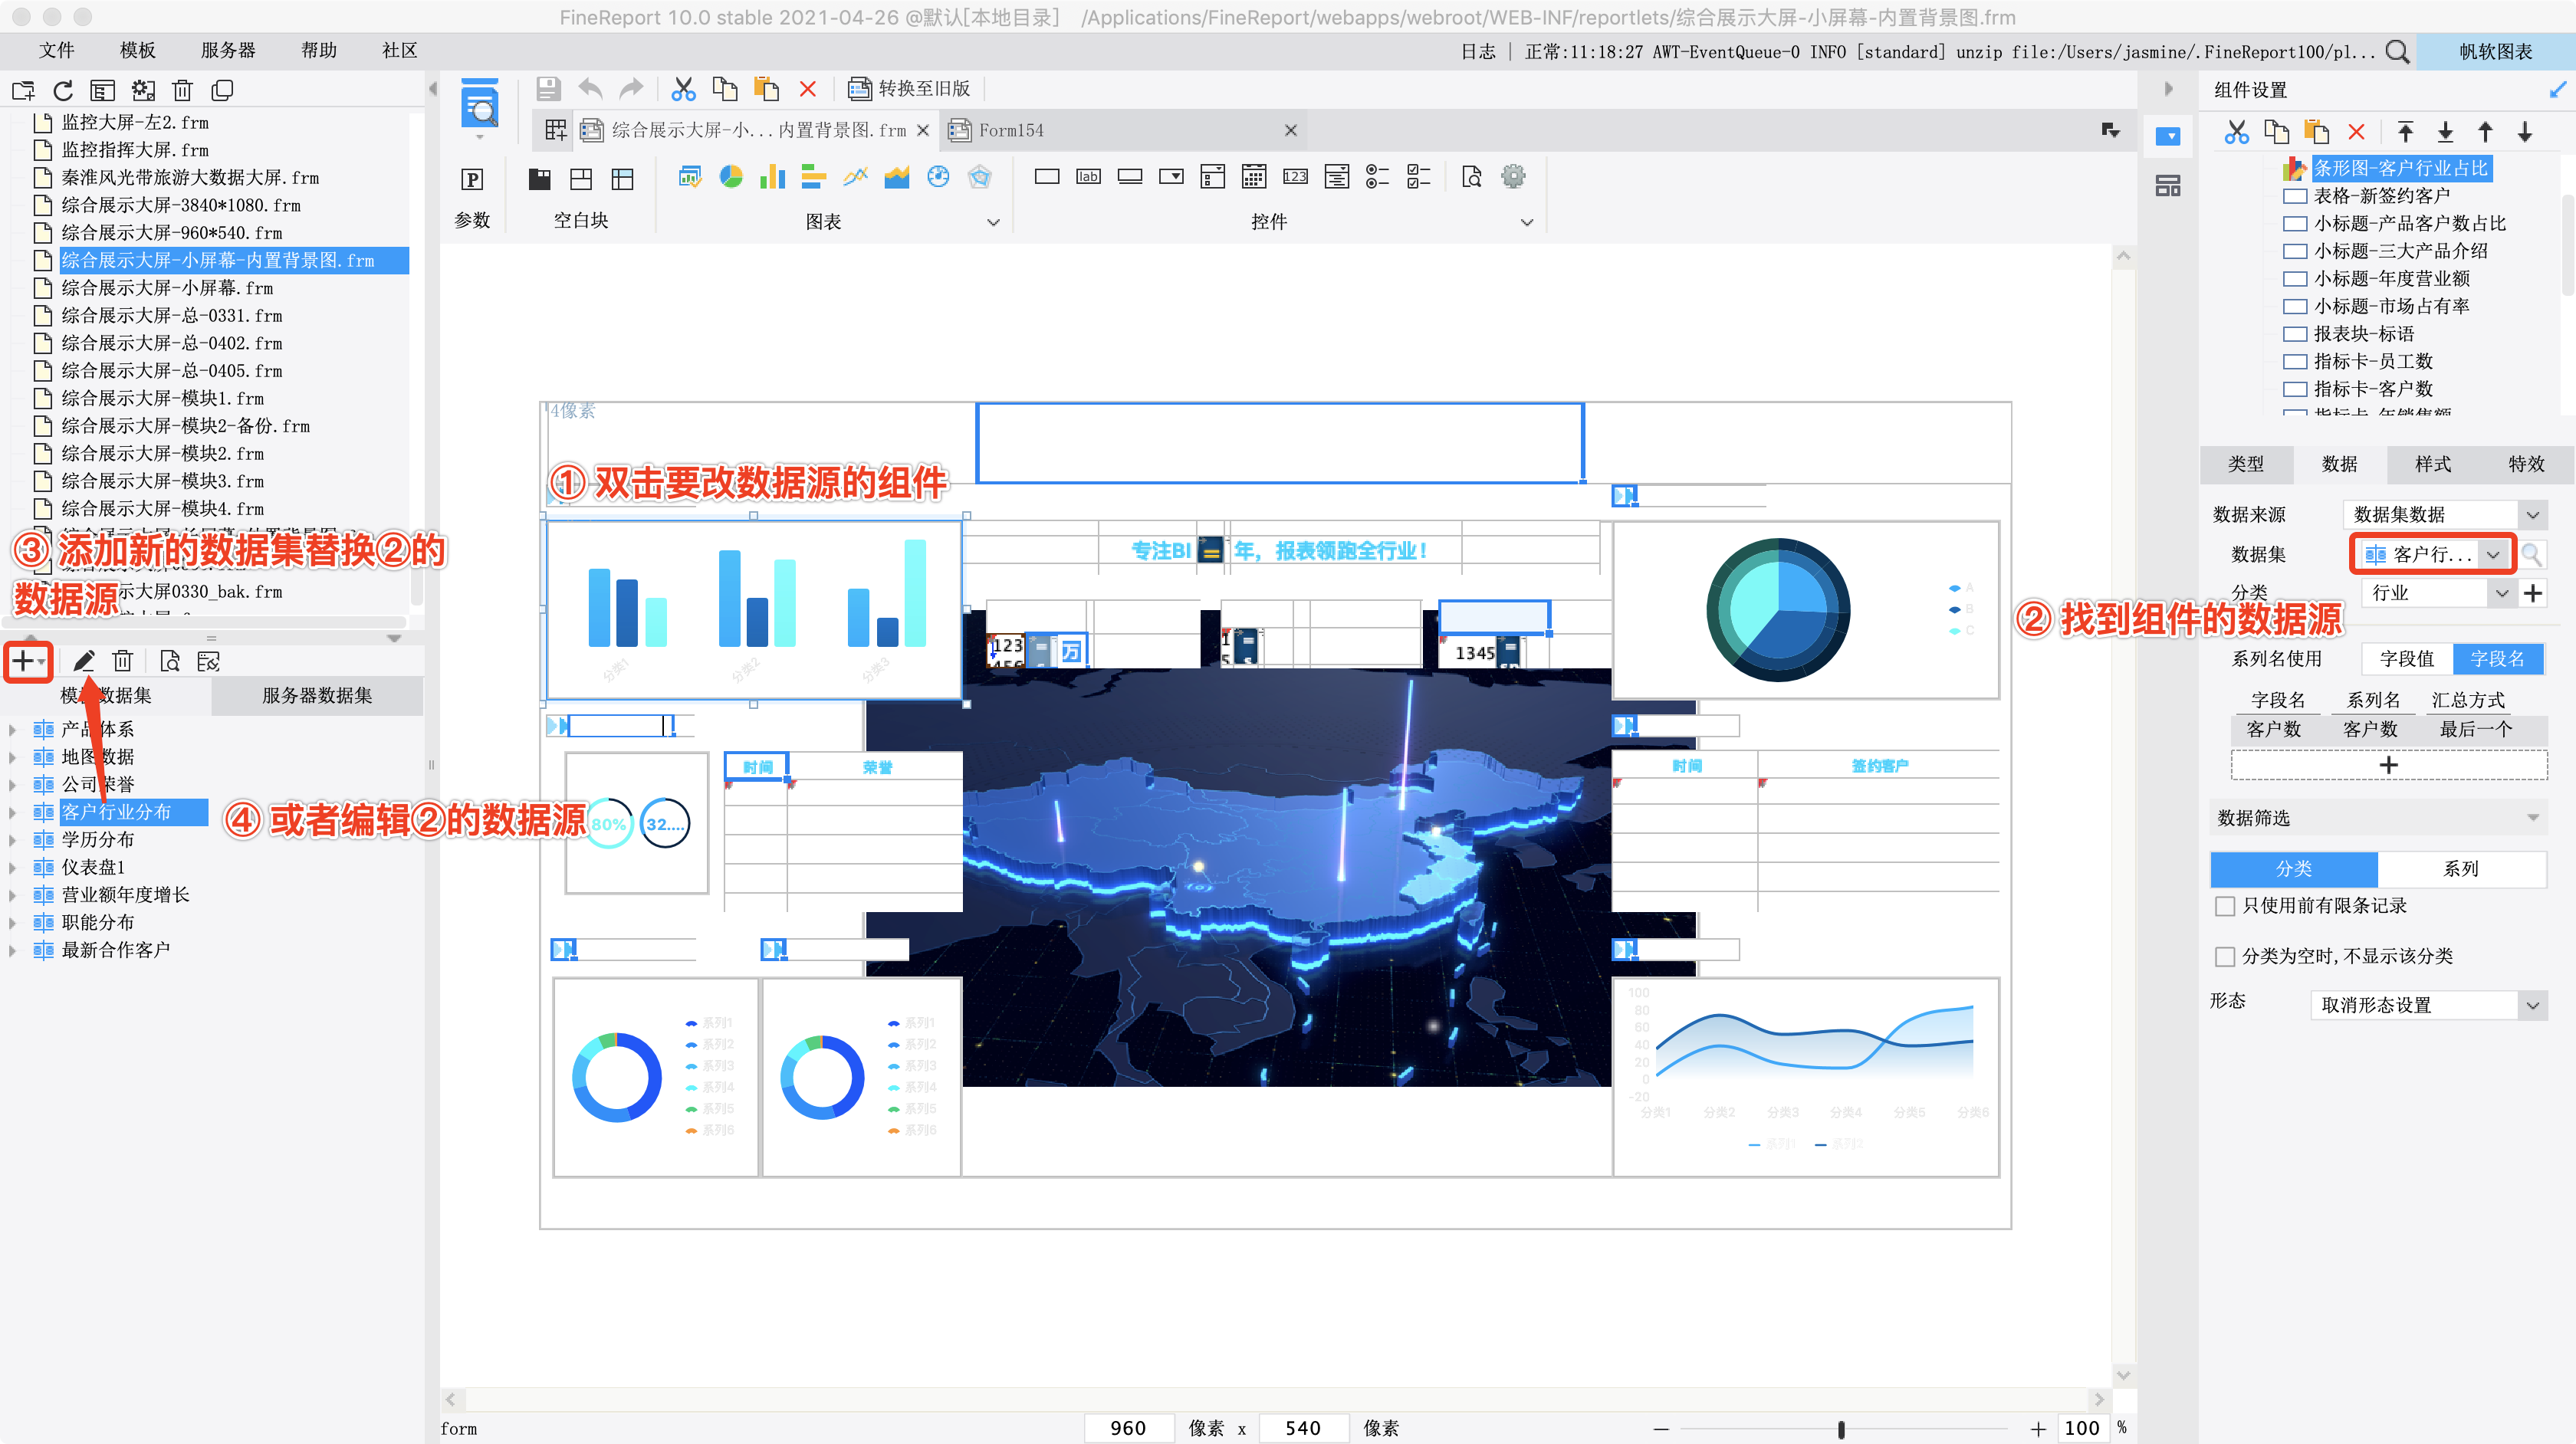Click the add dataset plus button

[23, 661]
